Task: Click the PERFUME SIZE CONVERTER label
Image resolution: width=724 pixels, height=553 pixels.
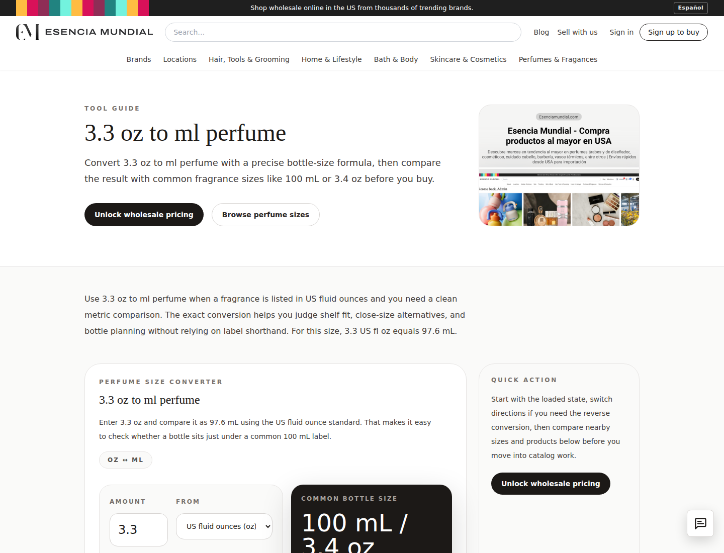Action: point(161,382)
